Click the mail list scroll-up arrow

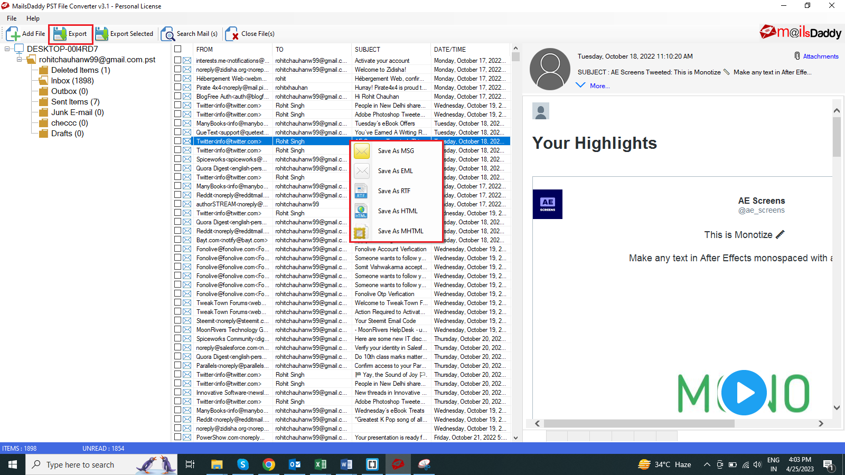coord(515,48)
